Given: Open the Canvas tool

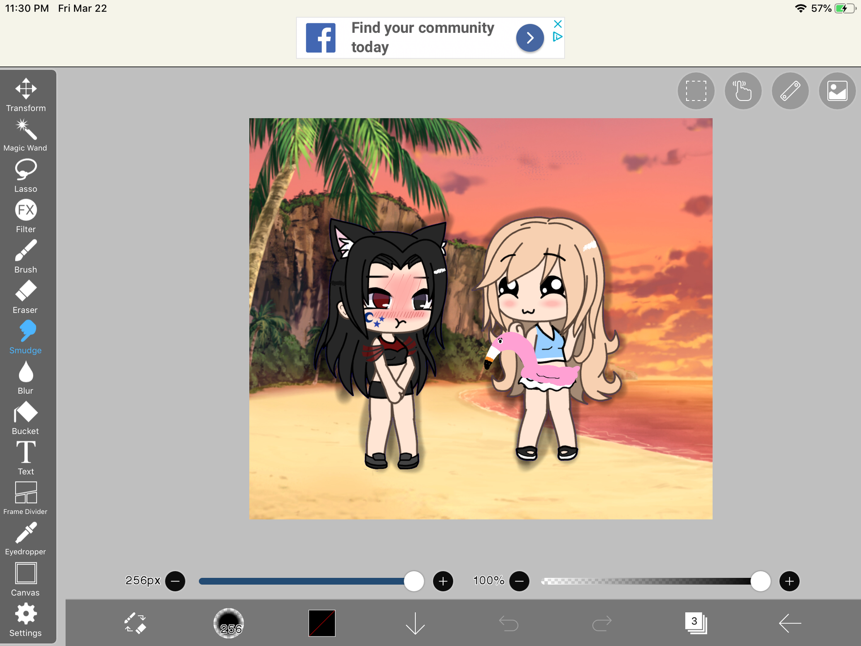Looking at the screenshot, I should click(x=26, y=579).
